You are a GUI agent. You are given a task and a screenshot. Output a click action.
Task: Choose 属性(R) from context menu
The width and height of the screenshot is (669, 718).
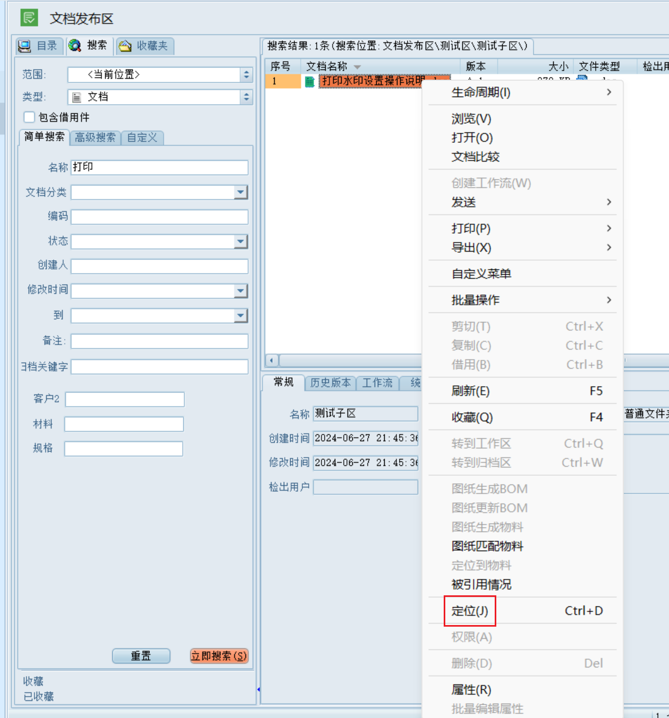tap(522, 690)
